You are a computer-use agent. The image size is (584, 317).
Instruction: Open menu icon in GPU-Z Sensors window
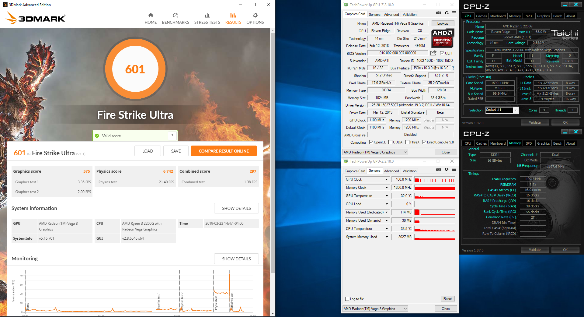coord(454,169)
